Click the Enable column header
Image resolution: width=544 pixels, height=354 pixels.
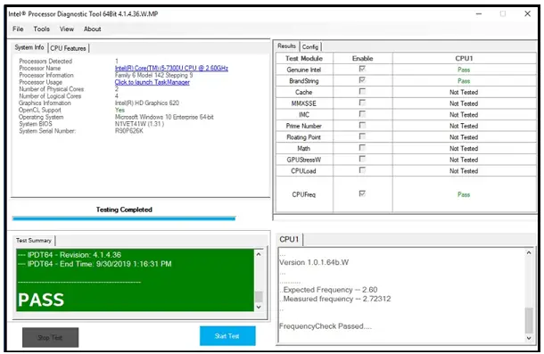pos(363,58)
